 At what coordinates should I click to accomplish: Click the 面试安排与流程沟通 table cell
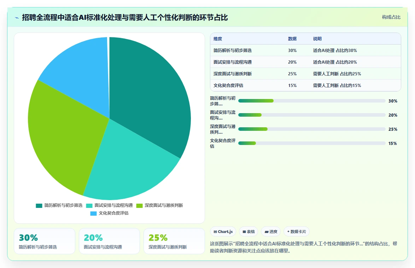click(x=232, y=62)
